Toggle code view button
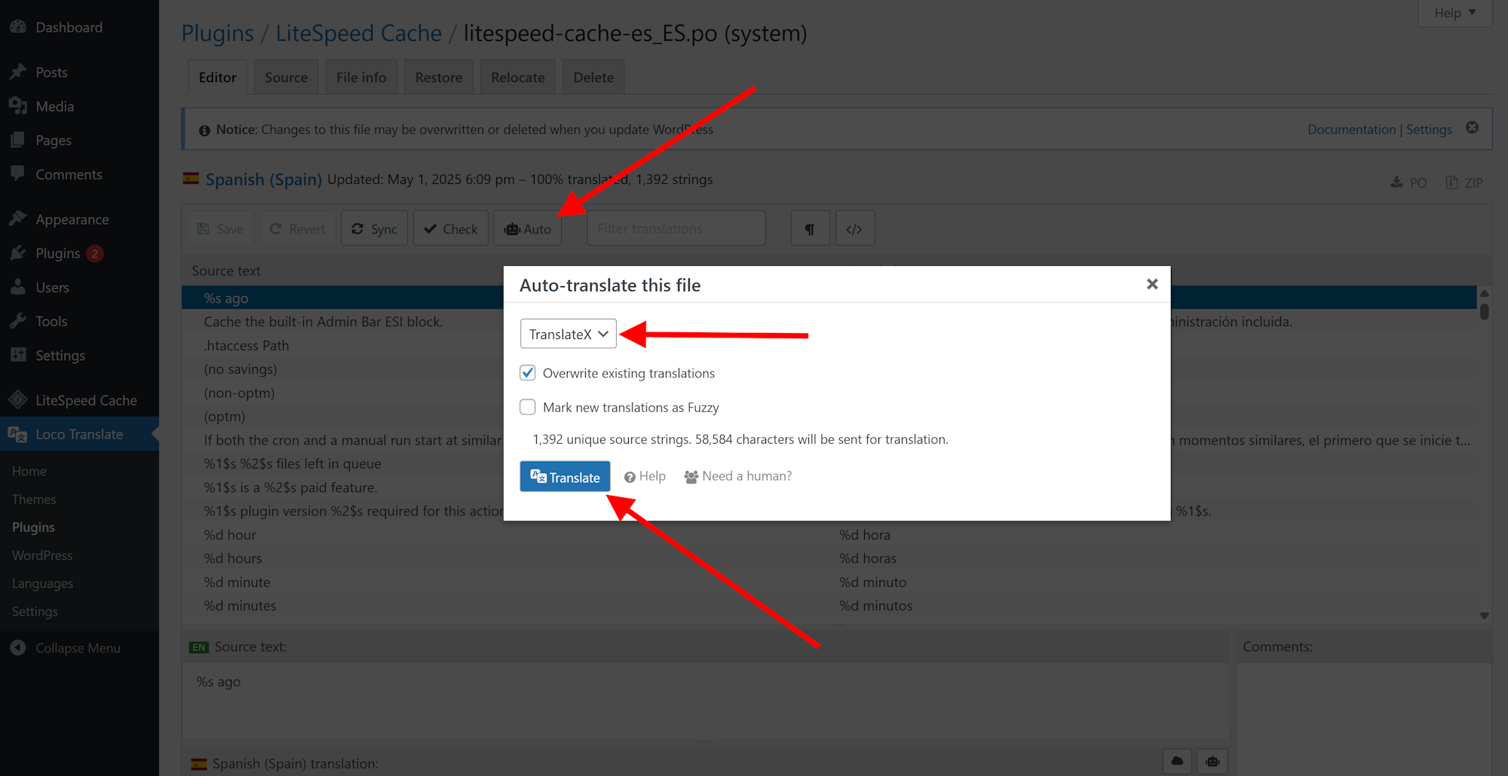The height and width of the screenshot is (776, 1508). (854, 228)
